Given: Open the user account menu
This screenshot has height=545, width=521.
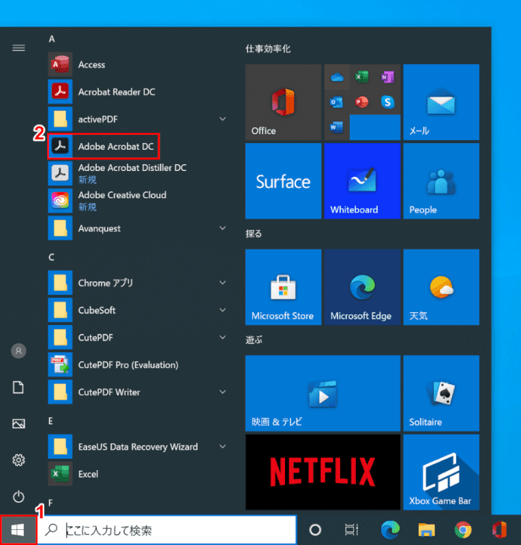Looking at the screenshot, I should (x=18, y=351).
